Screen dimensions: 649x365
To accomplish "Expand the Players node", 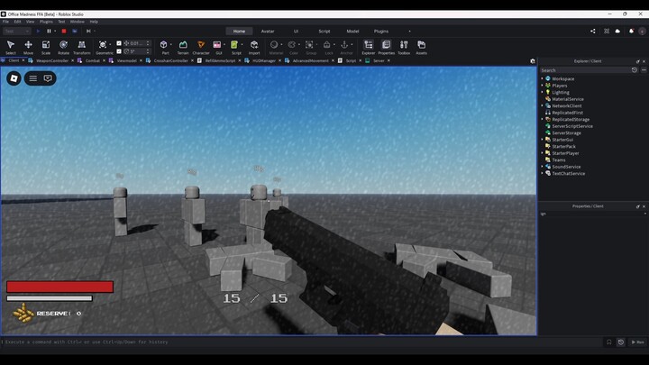I will click(x=543, y=86).
